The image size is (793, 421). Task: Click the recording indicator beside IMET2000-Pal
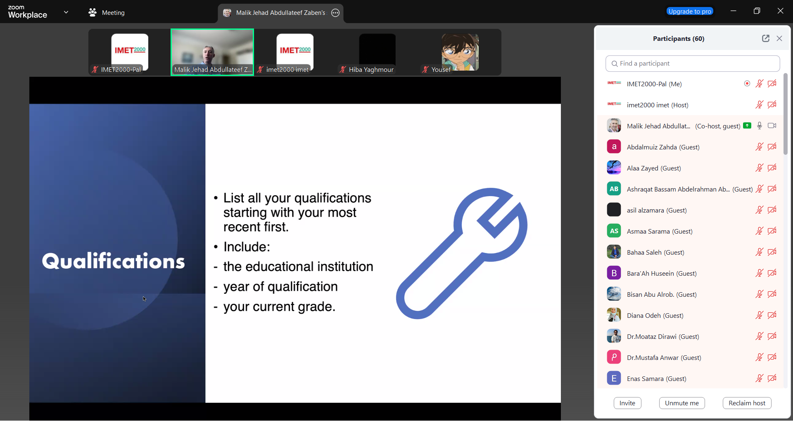(x=747, y=84)
